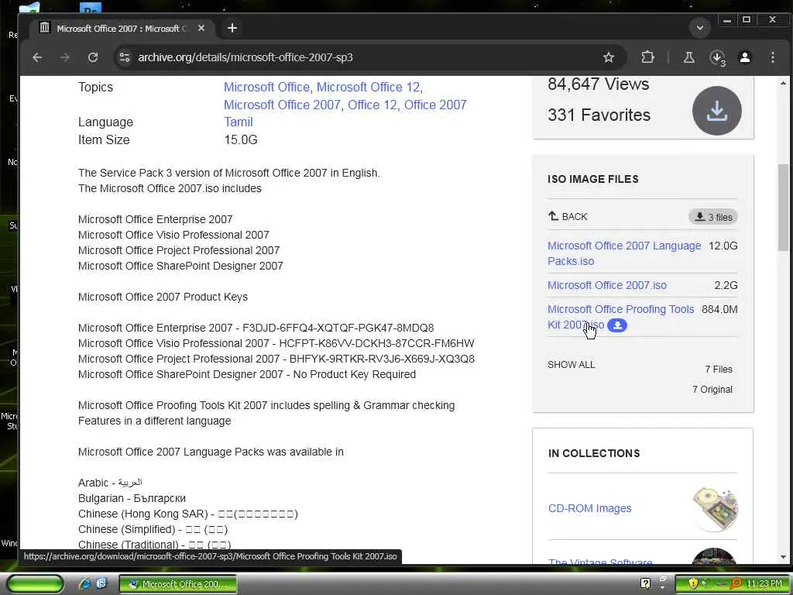Go BACK in the ISO image files list

(568, 217)
